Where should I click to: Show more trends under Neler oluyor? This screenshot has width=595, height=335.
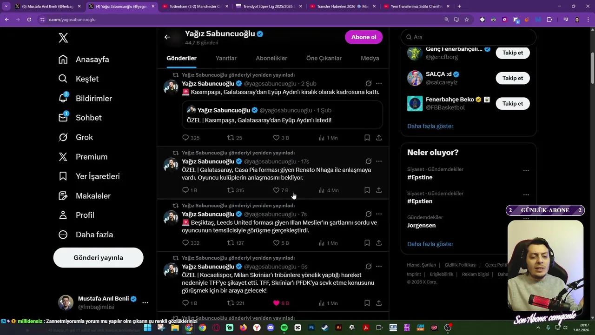430,244
